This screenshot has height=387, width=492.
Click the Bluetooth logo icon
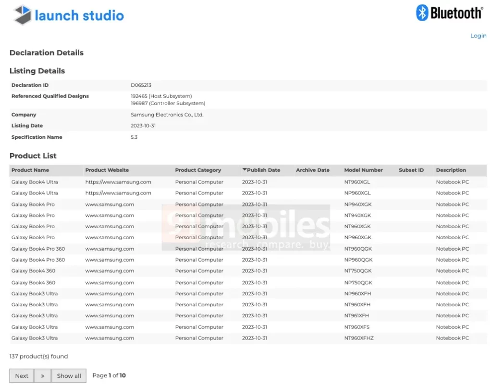[x=422, y=13]
